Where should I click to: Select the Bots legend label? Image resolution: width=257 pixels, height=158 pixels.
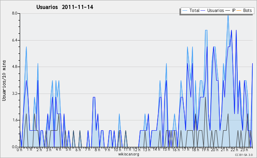(x=247, y=10)
